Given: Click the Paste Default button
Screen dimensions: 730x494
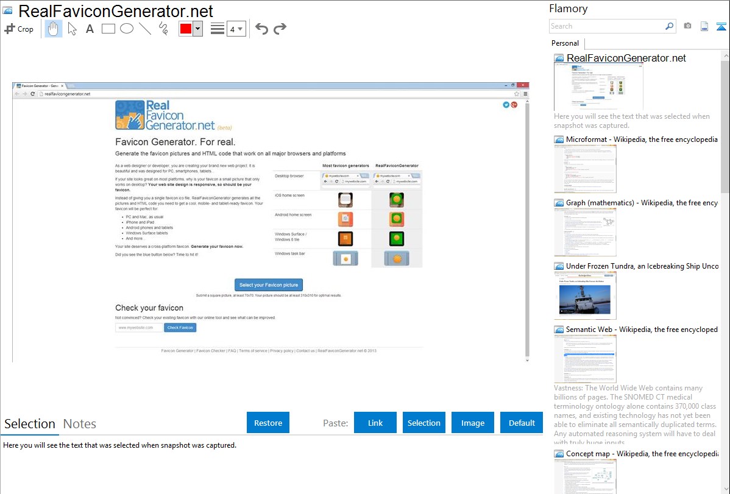Looking at the screenshot, I should pos(522,423).
